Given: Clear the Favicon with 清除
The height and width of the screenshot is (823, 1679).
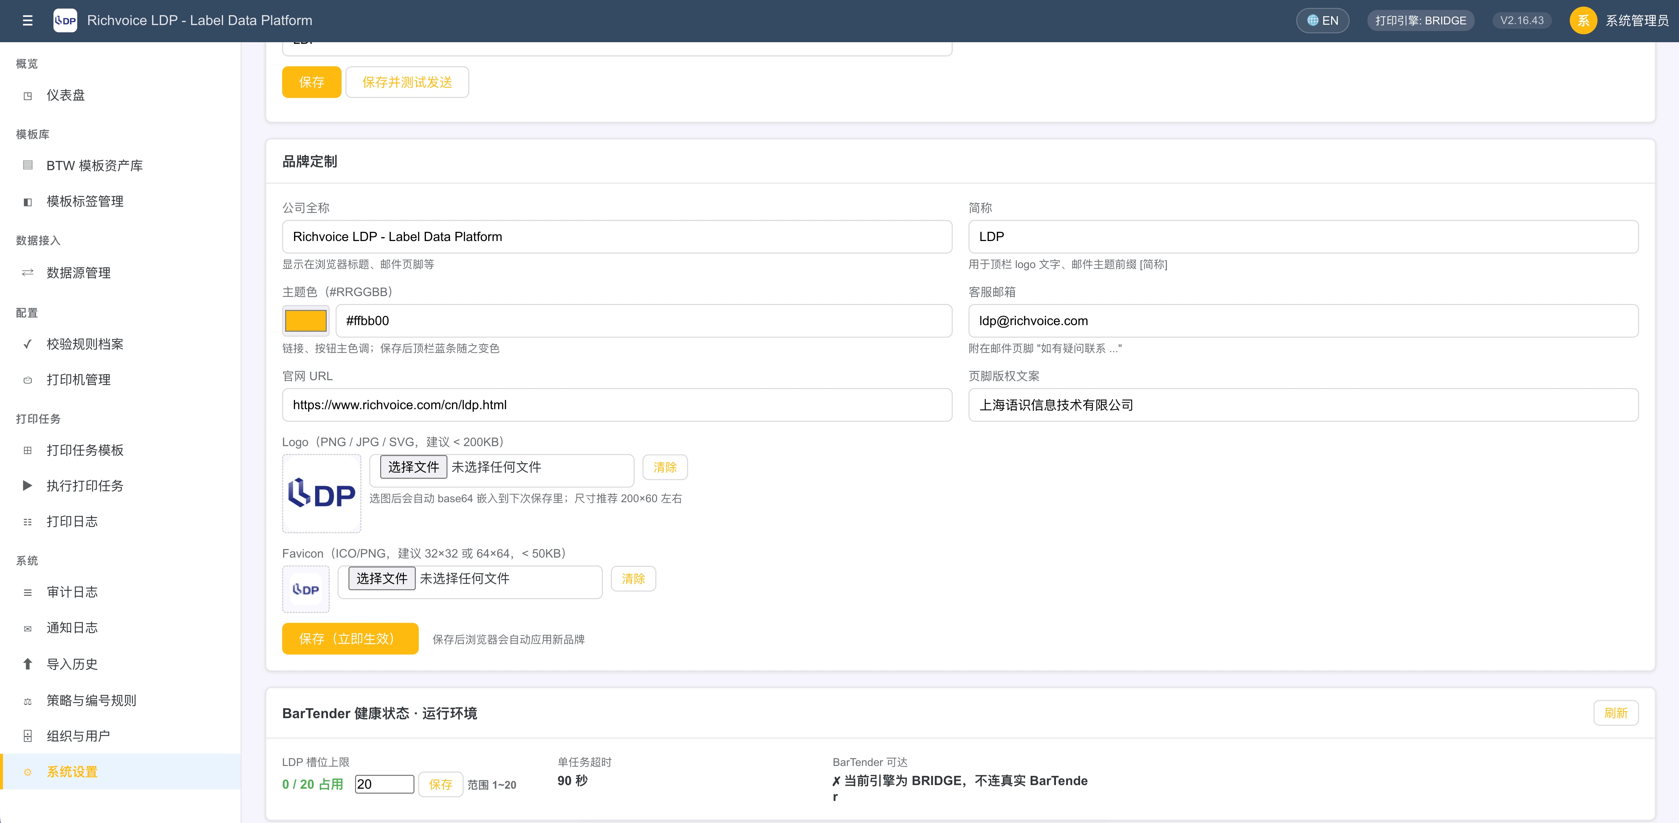Looking at the screenshot, I should click(x=633, y=579).
